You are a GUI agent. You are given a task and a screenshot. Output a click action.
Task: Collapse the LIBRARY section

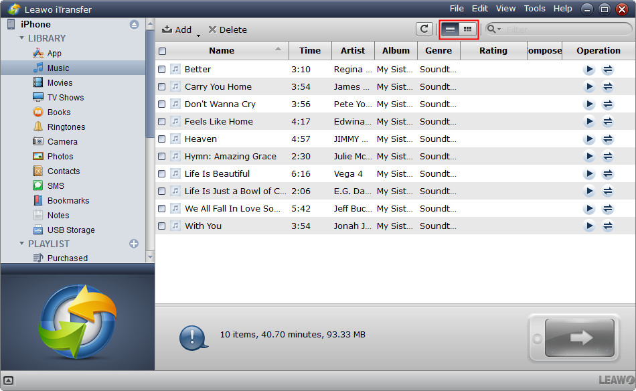pos(22,39)
